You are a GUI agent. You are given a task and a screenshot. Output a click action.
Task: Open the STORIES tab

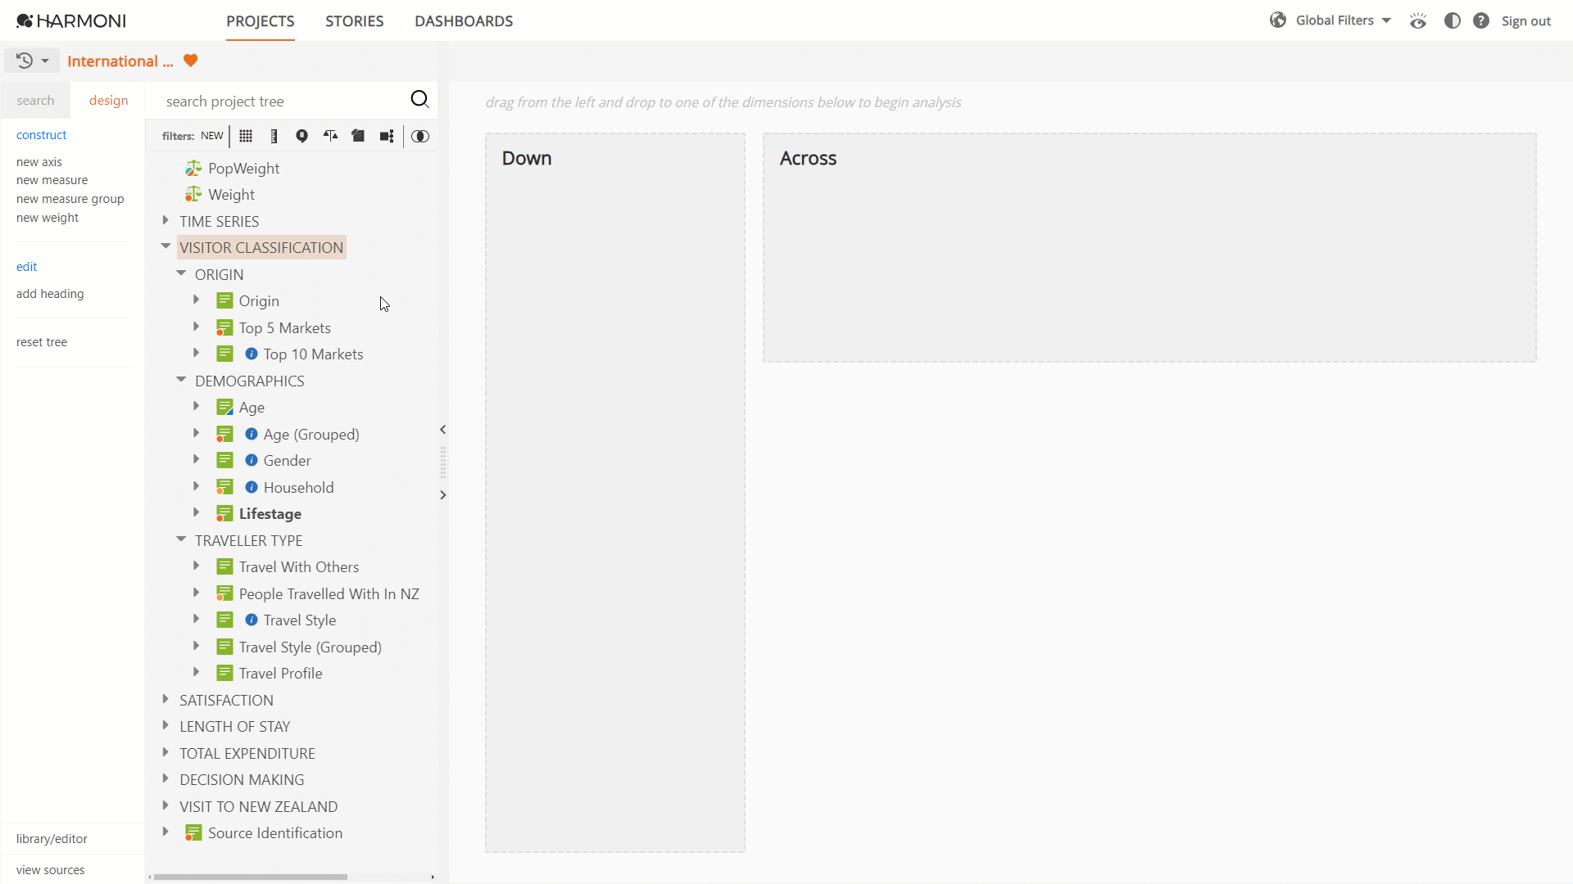(355, 21)
